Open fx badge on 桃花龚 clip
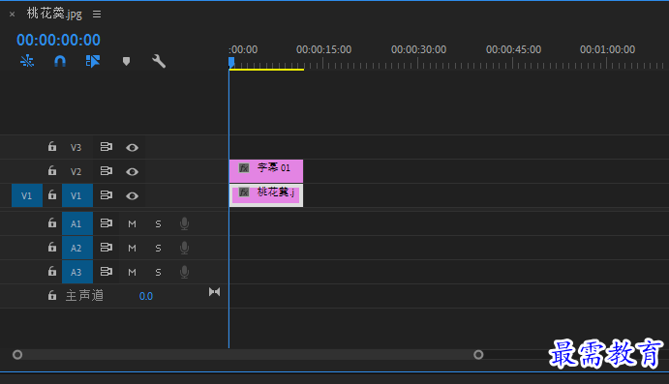Screen dimensions: 669x384 (244, 192)
